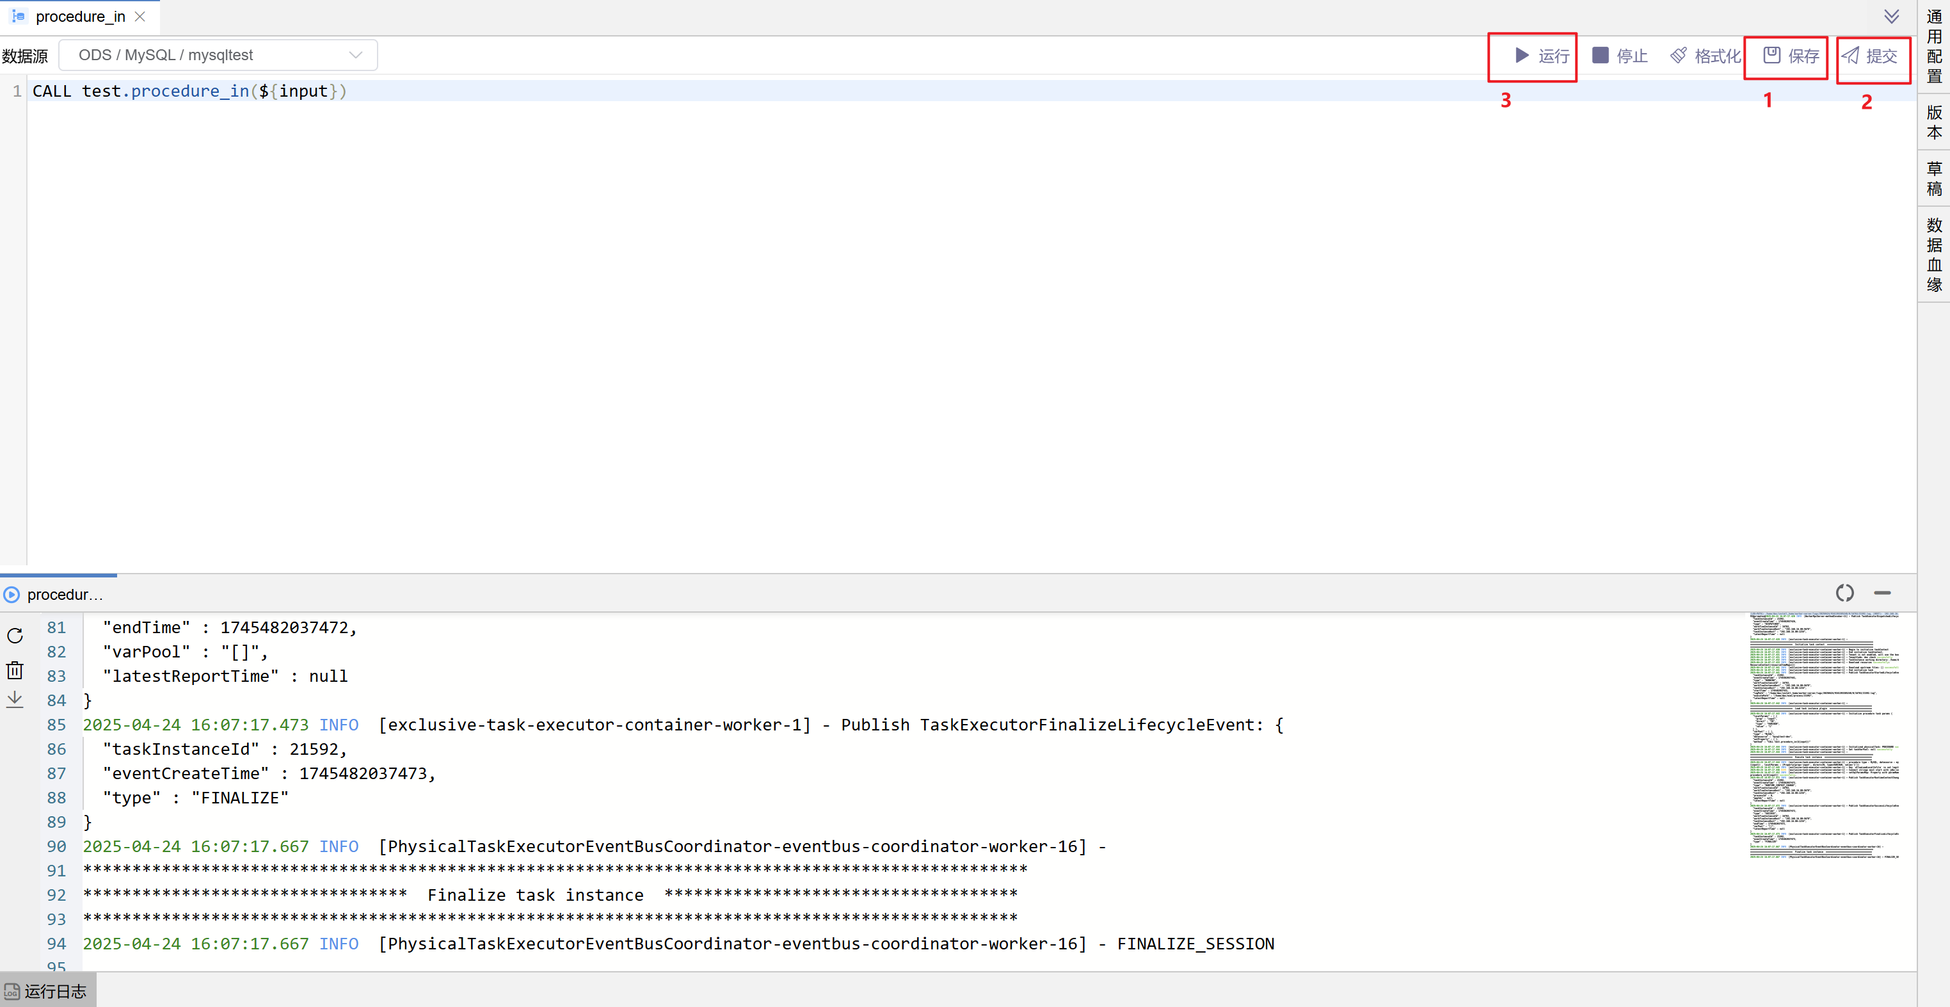Open the 版本 side panel tab
Screen dimensions: 1950x1007
point(1934,123)
